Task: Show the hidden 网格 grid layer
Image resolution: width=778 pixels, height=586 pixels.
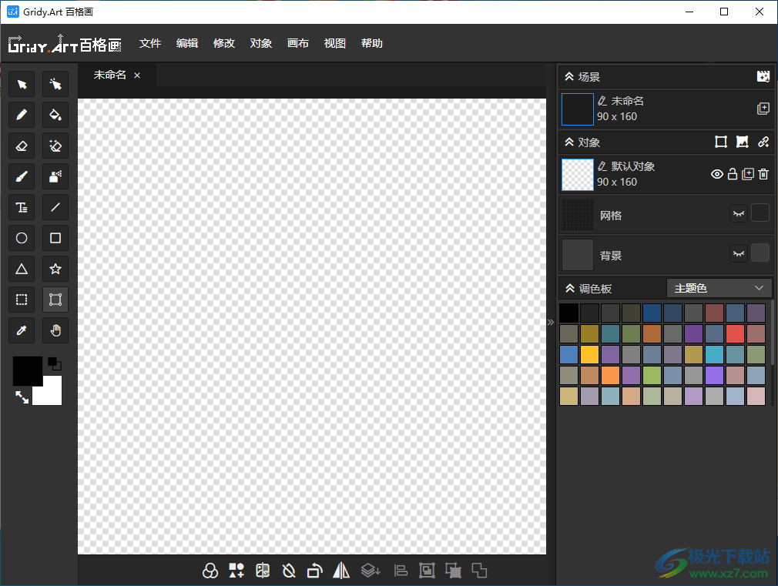Action: [738, 213]
